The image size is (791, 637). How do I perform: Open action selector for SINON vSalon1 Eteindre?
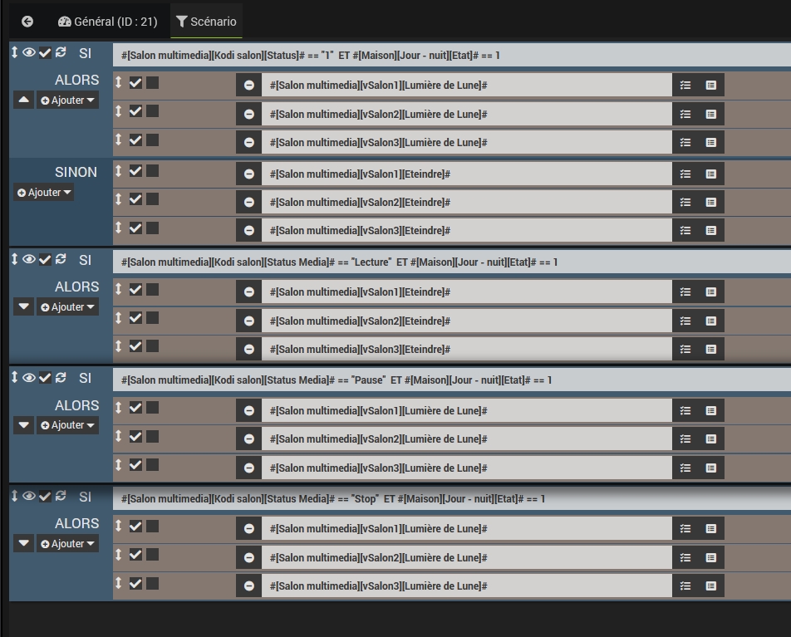(x=685, y=174)
